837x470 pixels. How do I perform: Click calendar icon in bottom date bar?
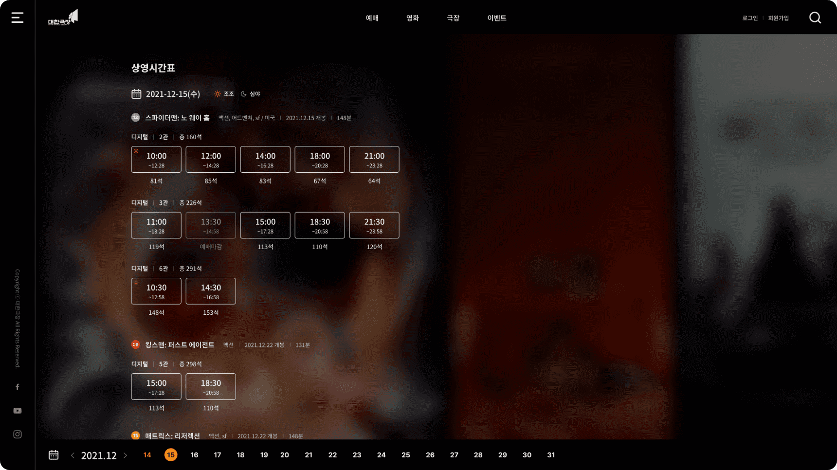coord(54,455)
